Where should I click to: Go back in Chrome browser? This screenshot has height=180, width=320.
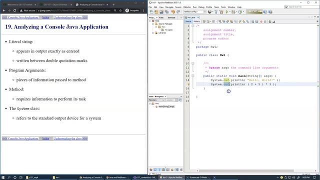[x=4, y=10]
